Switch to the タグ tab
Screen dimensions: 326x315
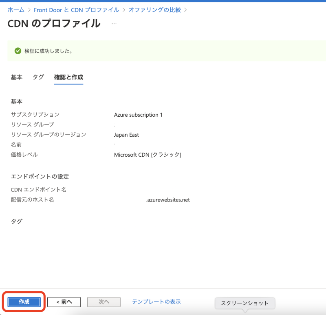(38, 77)
